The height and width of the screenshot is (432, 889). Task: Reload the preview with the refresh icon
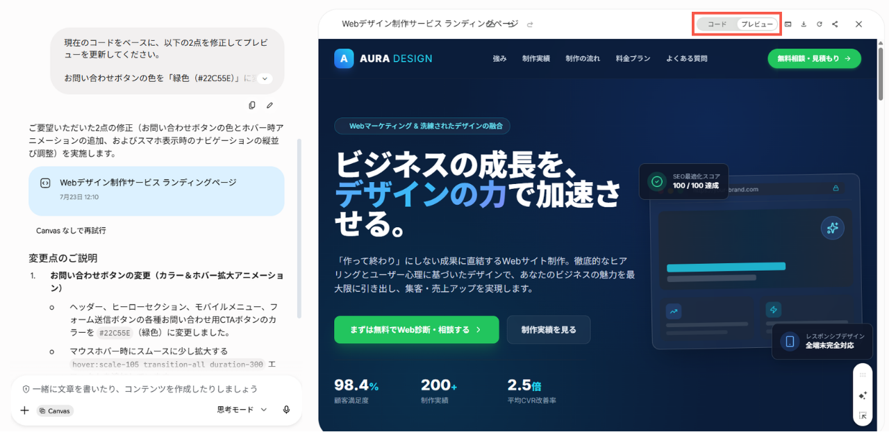[820, 24]
